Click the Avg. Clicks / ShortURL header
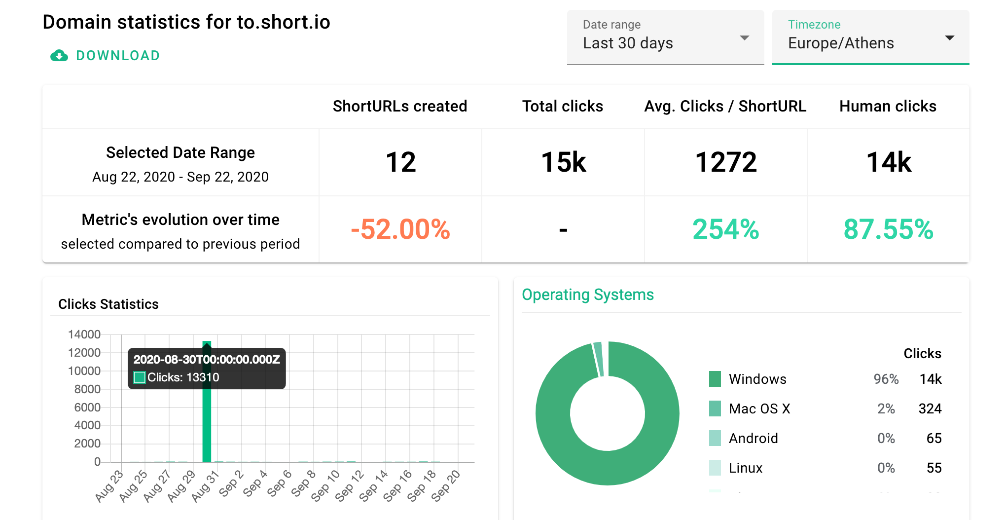Screen dimensions: 1005x520 [725, 106]
